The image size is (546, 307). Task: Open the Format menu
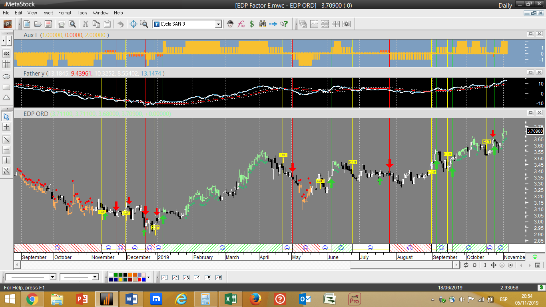tap(65, 13)
